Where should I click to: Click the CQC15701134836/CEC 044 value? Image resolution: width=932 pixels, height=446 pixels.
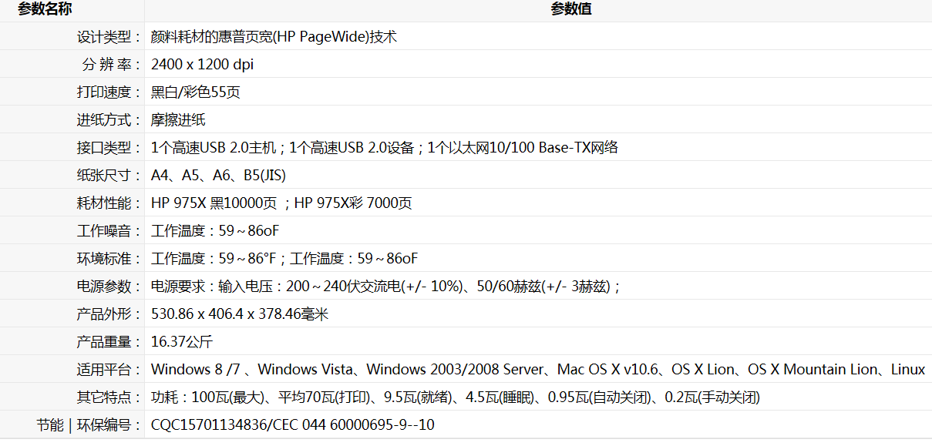tap(292, 424)
